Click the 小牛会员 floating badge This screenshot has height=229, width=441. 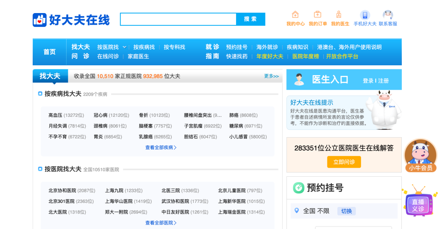click(x=421, y=155)
